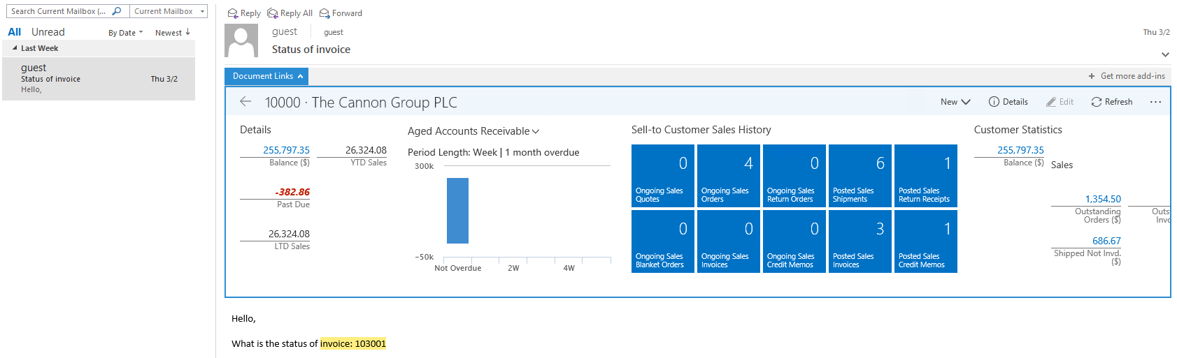Image resolution: width=1177 pixels, height=358 pixels.
Task: Open the Ongoing Sales Orders tile
Action: pos(729,176)
